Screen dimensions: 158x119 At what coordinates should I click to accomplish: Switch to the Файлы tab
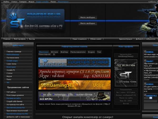(x=64, y=52)
